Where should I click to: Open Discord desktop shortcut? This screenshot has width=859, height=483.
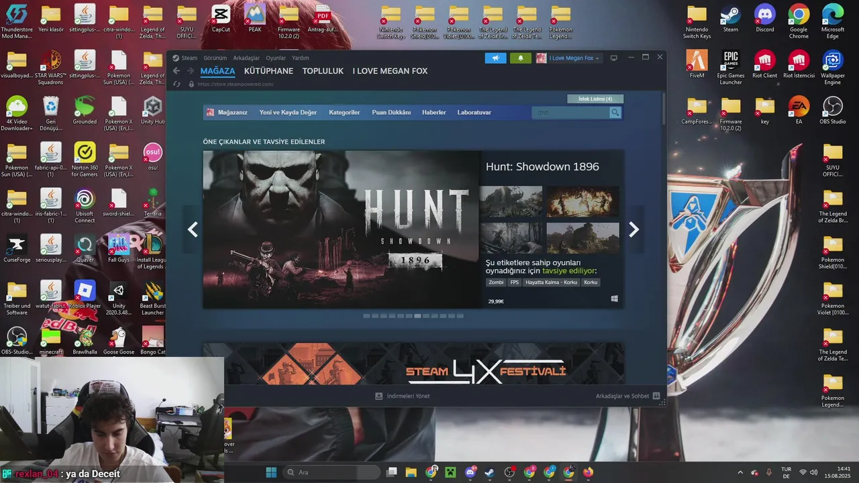click(765, 18)
